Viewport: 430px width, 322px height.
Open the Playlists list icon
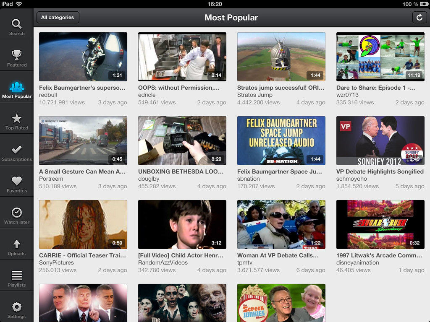click(x=17, y=275)
